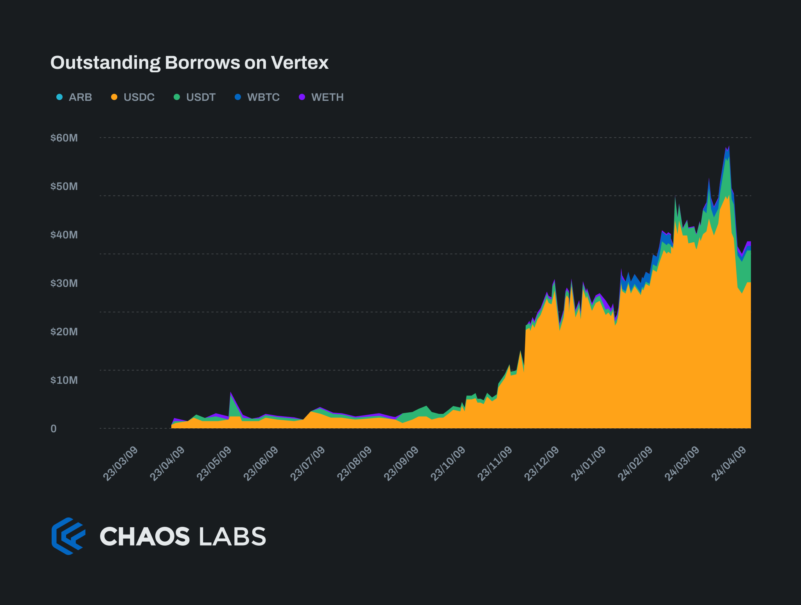The image size is (801, 605).
Task: Toggle the USDC legend entry
Action: pyautogui.click(x=133, y=97)
